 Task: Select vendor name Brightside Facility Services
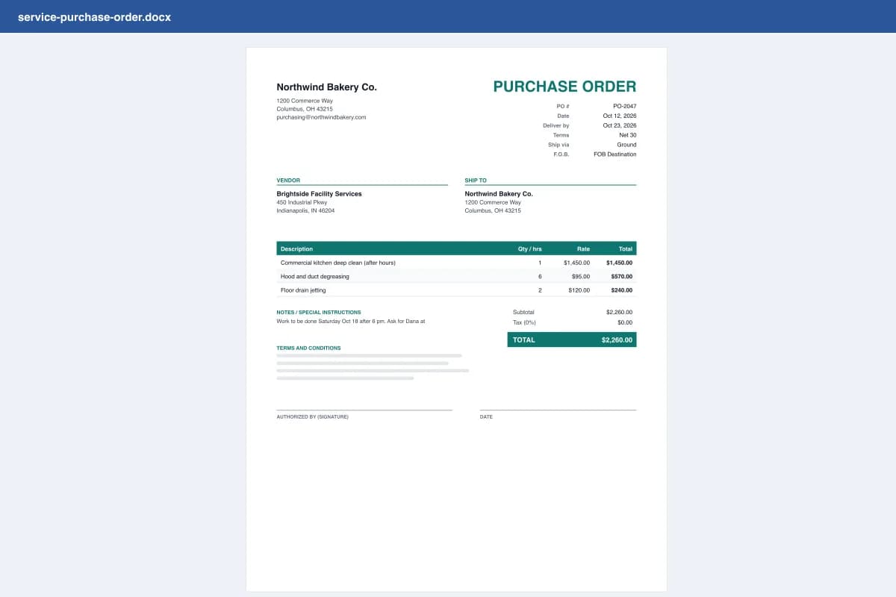[x=320, y=194]
